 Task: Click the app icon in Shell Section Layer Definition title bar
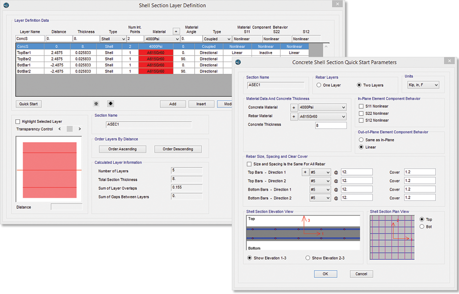[6, 5]
